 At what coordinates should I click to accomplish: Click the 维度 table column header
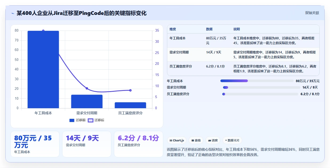pyautogui.click(x=173, y=29)
